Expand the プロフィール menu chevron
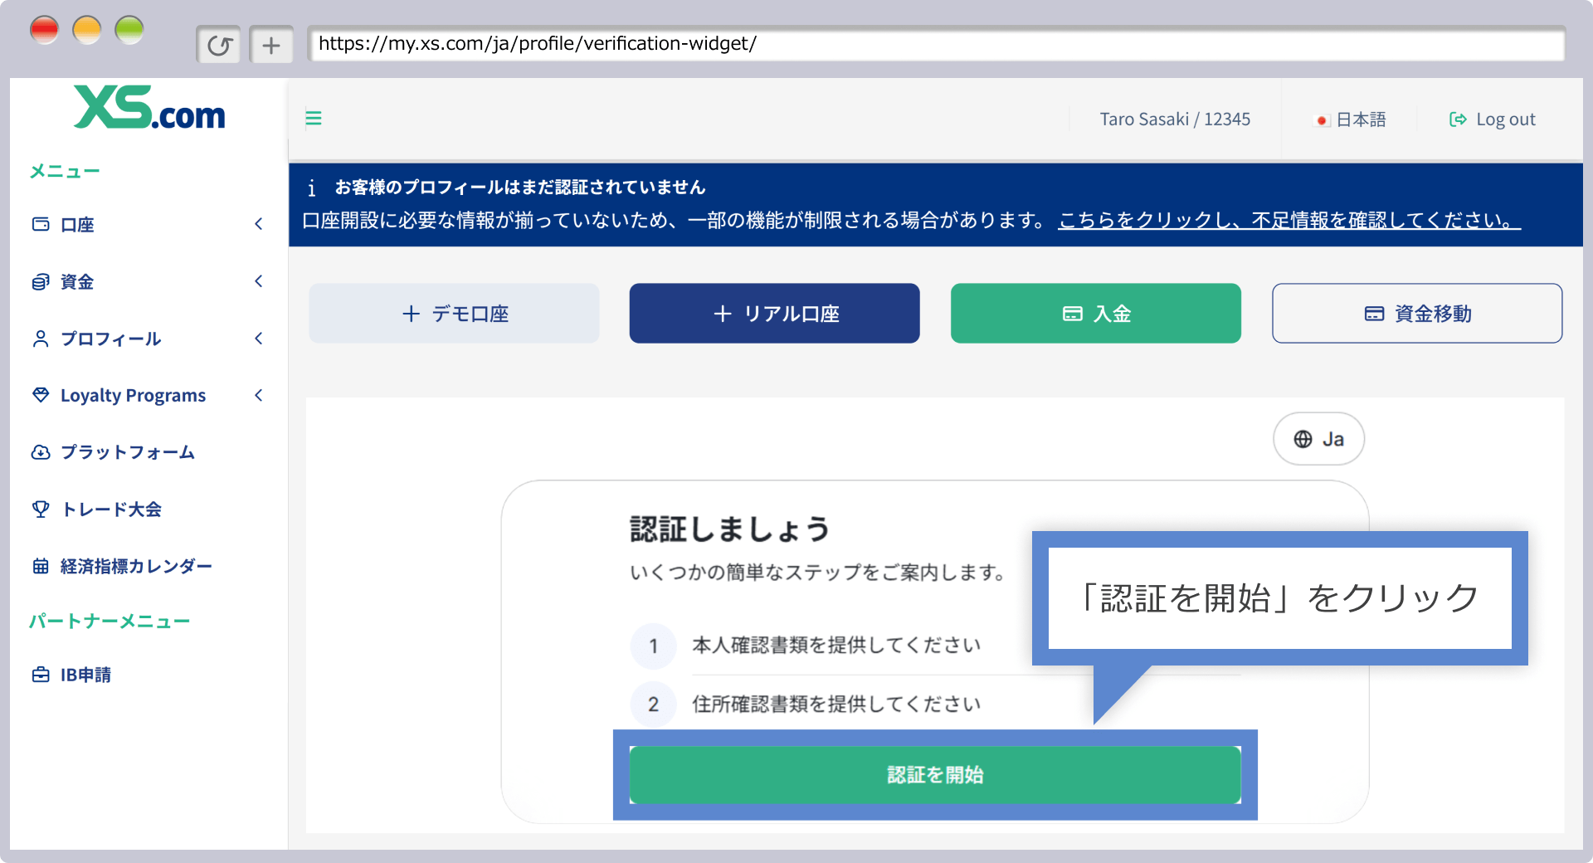The width and height of the screenshot is (1593, 863). coord(259,339)
